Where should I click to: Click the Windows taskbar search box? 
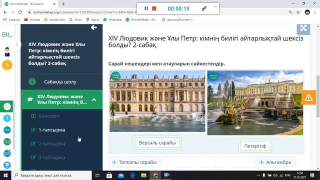[51, 175]
